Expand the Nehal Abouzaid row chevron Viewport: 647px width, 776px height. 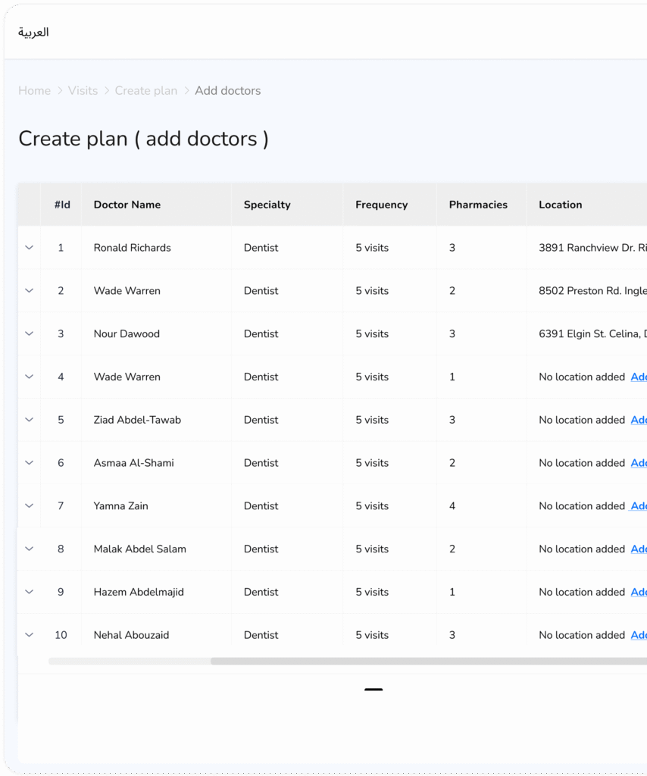click(30, 635)
